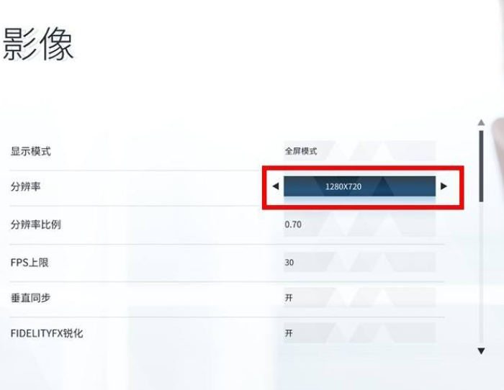Viewport: 504px width, 390px height.
Task: Select the 分辨率比例 row label
Action: point(36,225)
